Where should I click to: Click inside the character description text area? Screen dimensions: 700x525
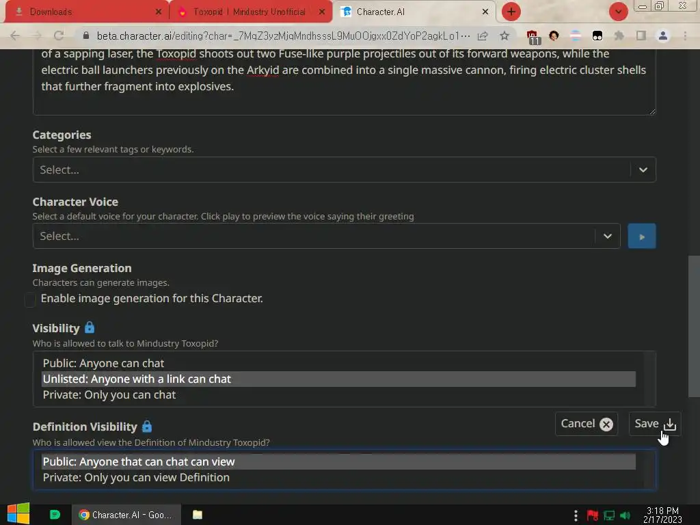(344, 81)
